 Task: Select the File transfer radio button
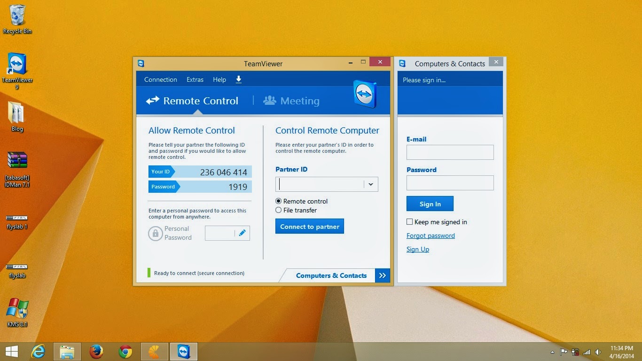279,210
